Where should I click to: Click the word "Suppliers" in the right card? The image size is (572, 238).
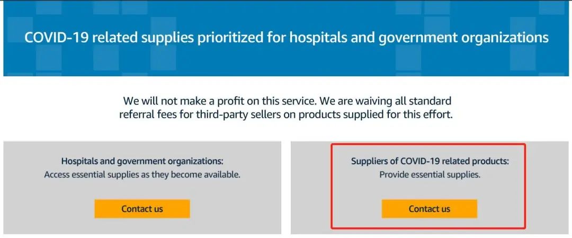(x=370, y=161)
